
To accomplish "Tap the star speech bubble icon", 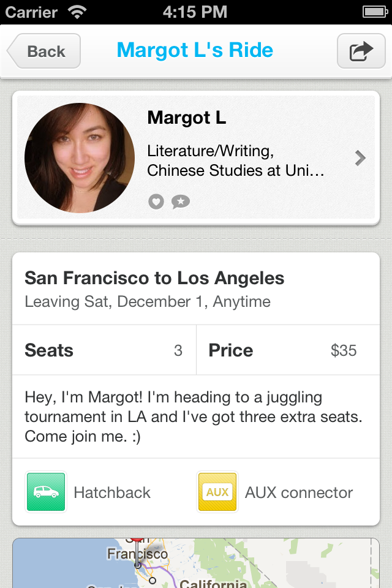I will [x=181, y=202].
